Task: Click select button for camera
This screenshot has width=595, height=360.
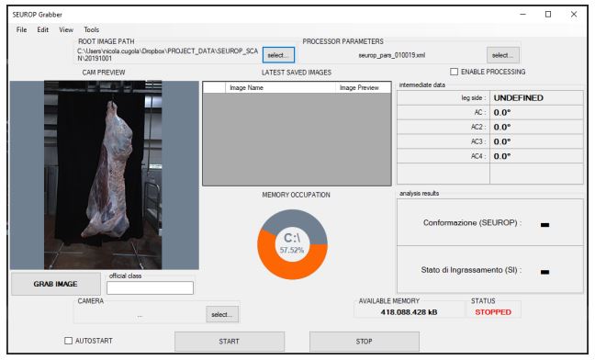Action: point(222,314)
